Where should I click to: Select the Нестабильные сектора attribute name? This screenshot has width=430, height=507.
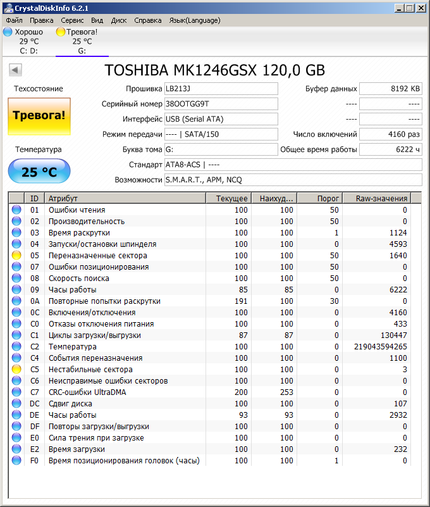90,369
